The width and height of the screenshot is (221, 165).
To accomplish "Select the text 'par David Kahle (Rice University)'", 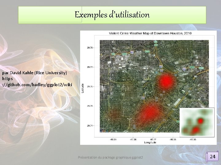I will 34,73.
